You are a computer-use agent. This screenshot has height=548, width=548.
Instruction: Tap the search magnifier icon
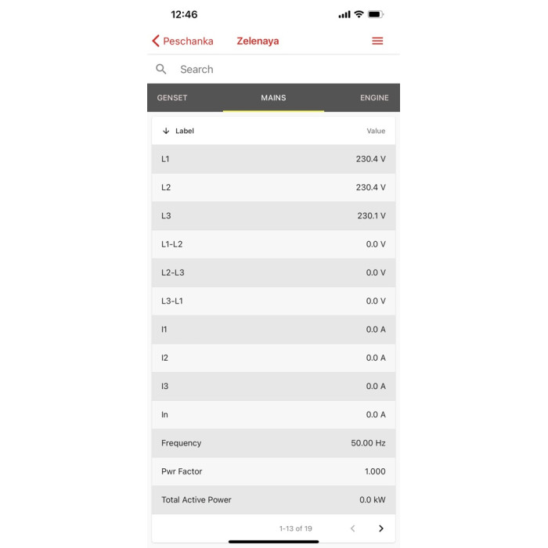(161, 70)
